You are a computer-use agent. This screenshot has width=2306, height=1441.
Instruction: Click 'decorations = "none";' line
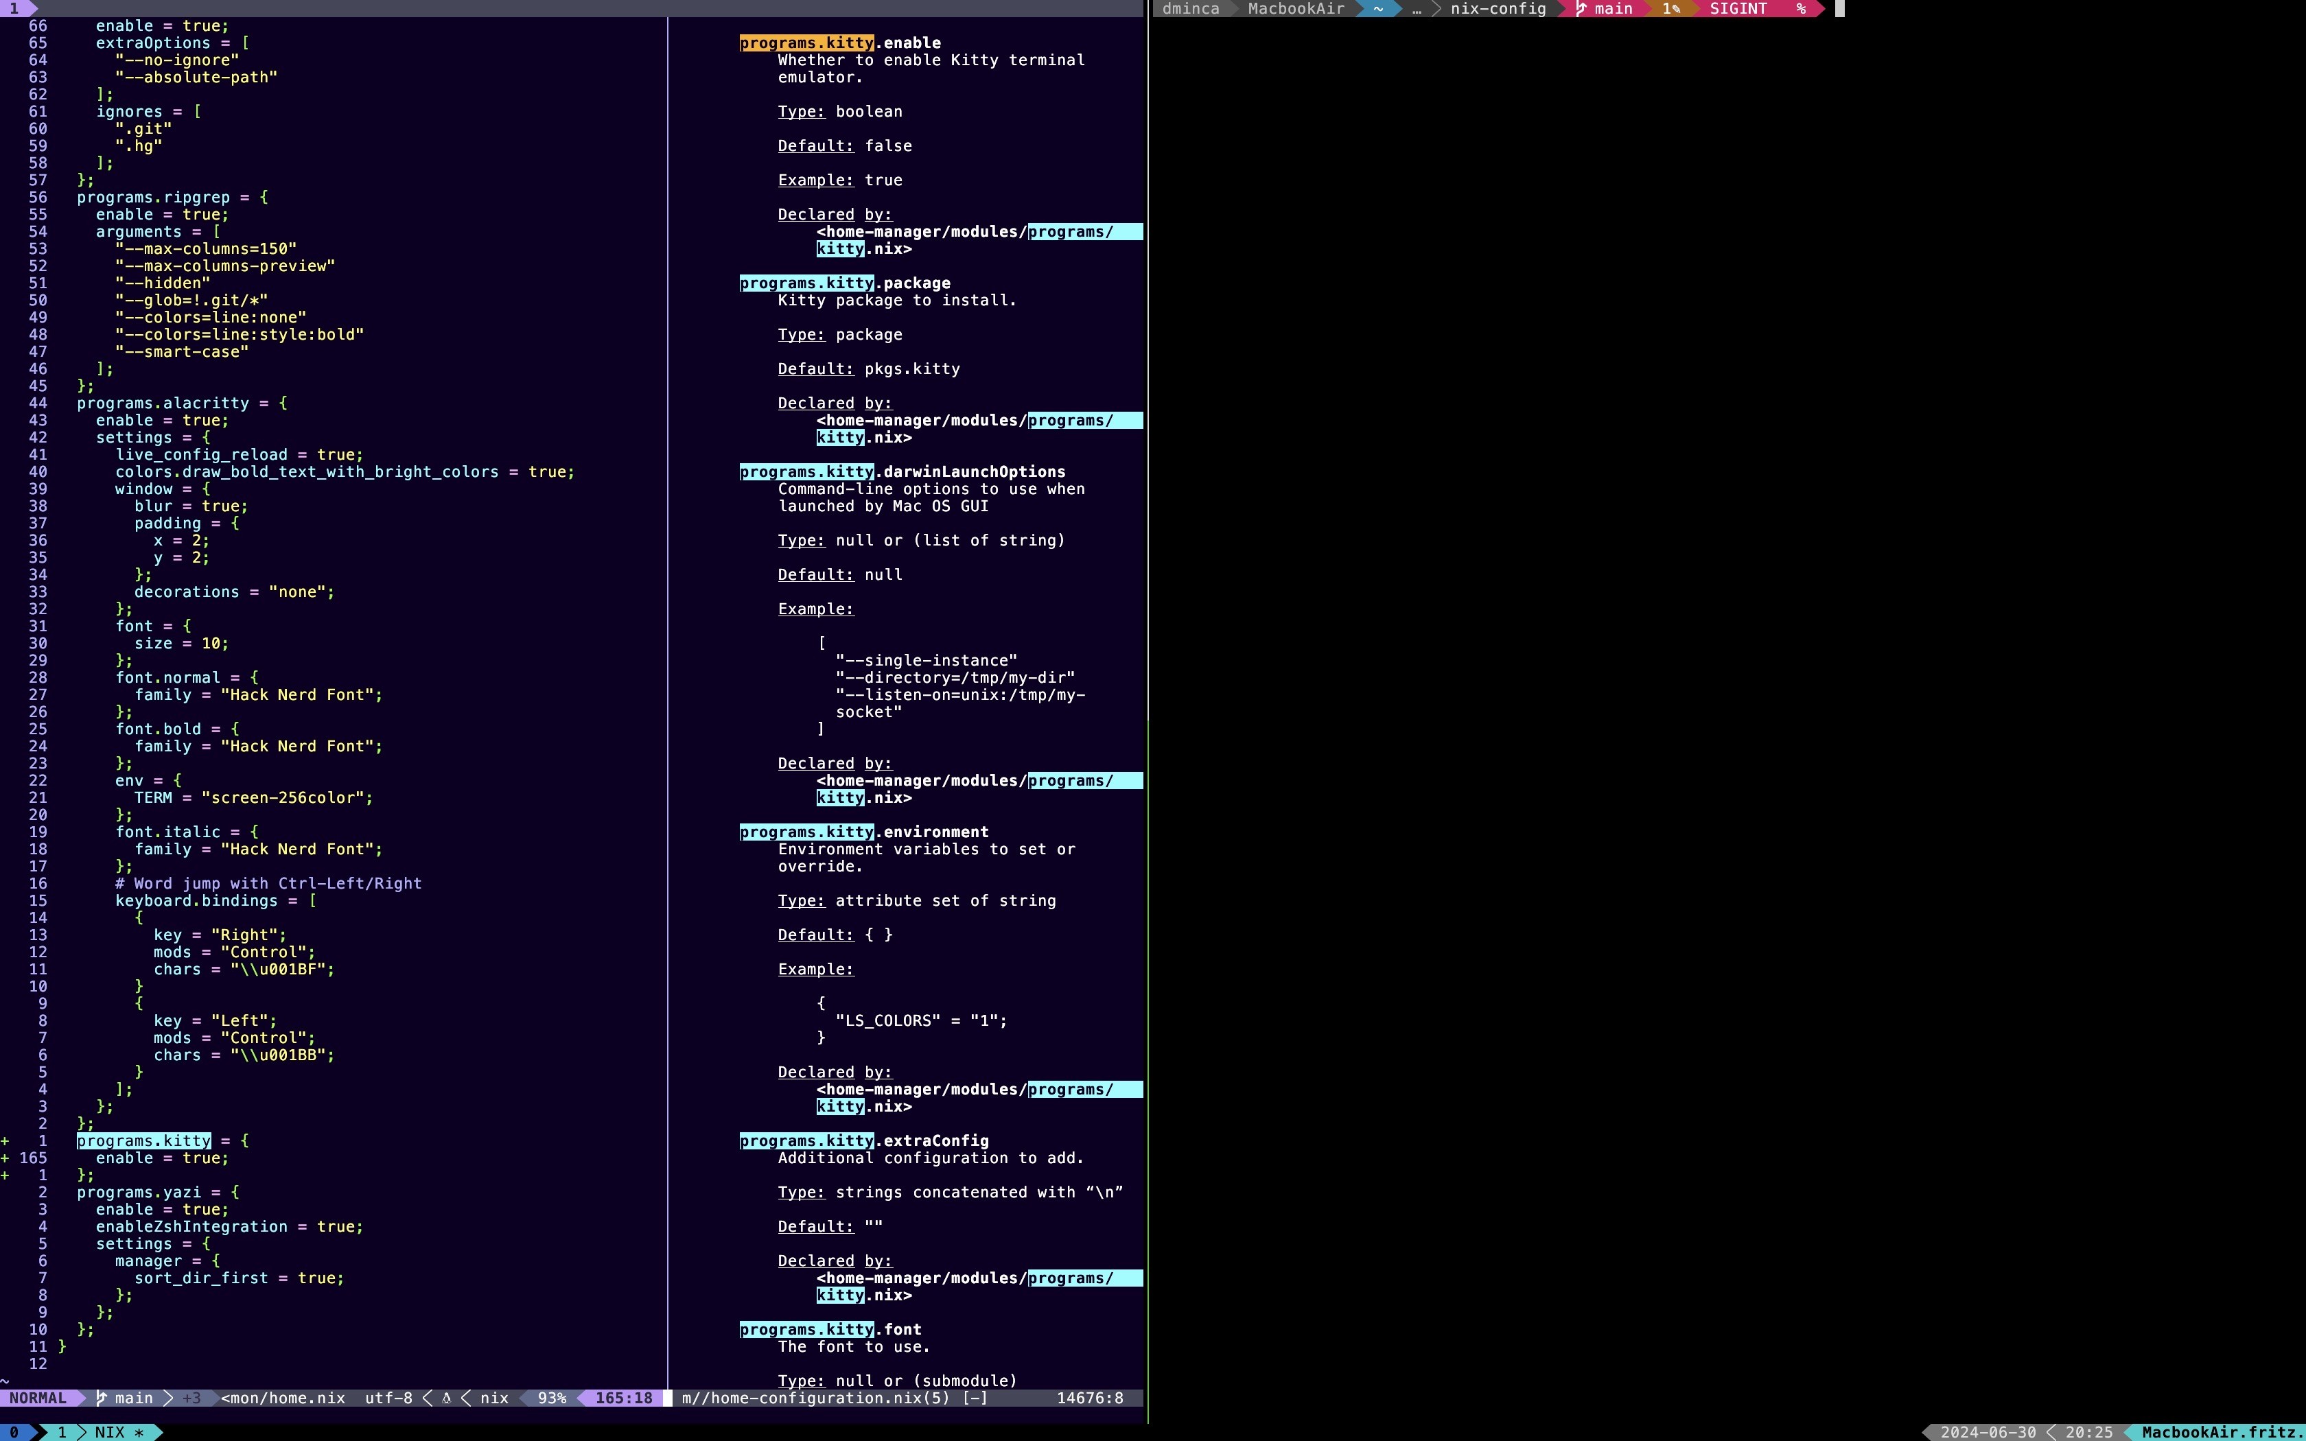tap(235, 591)
